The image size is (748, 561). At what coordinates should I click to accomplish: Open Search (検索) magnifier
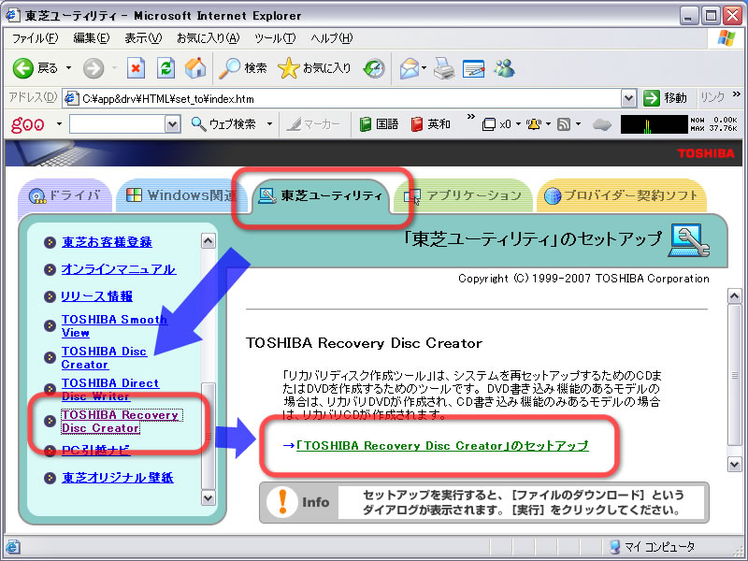(x=229, y=68)
